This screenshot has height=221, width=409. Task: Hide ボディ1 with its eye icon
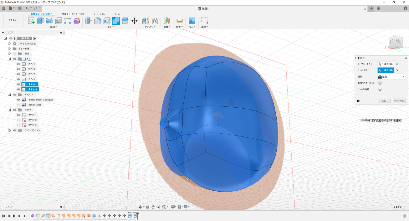18,64
